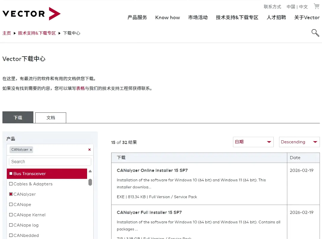This screenshot has width=322, height=239.
Task: Switch to the 下载 tab
Action: pyautogui.click(x=18, y=117)
